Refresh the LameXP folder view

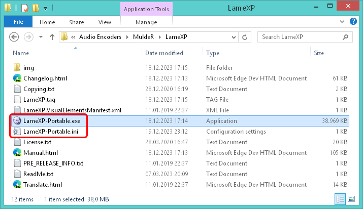coord(245,37)
